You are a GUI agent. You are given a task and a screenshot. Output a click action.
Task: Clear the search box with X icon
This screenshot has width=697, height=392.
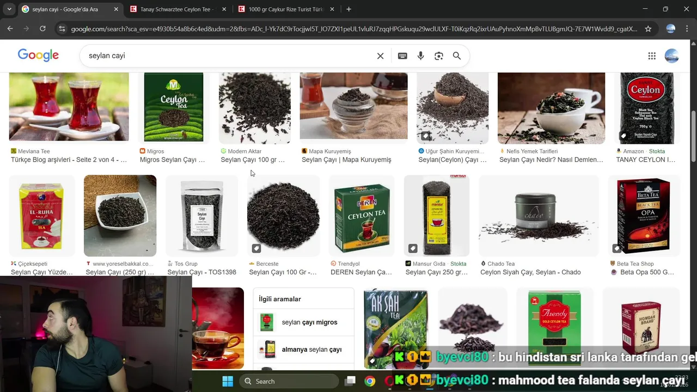click(380, 56)
